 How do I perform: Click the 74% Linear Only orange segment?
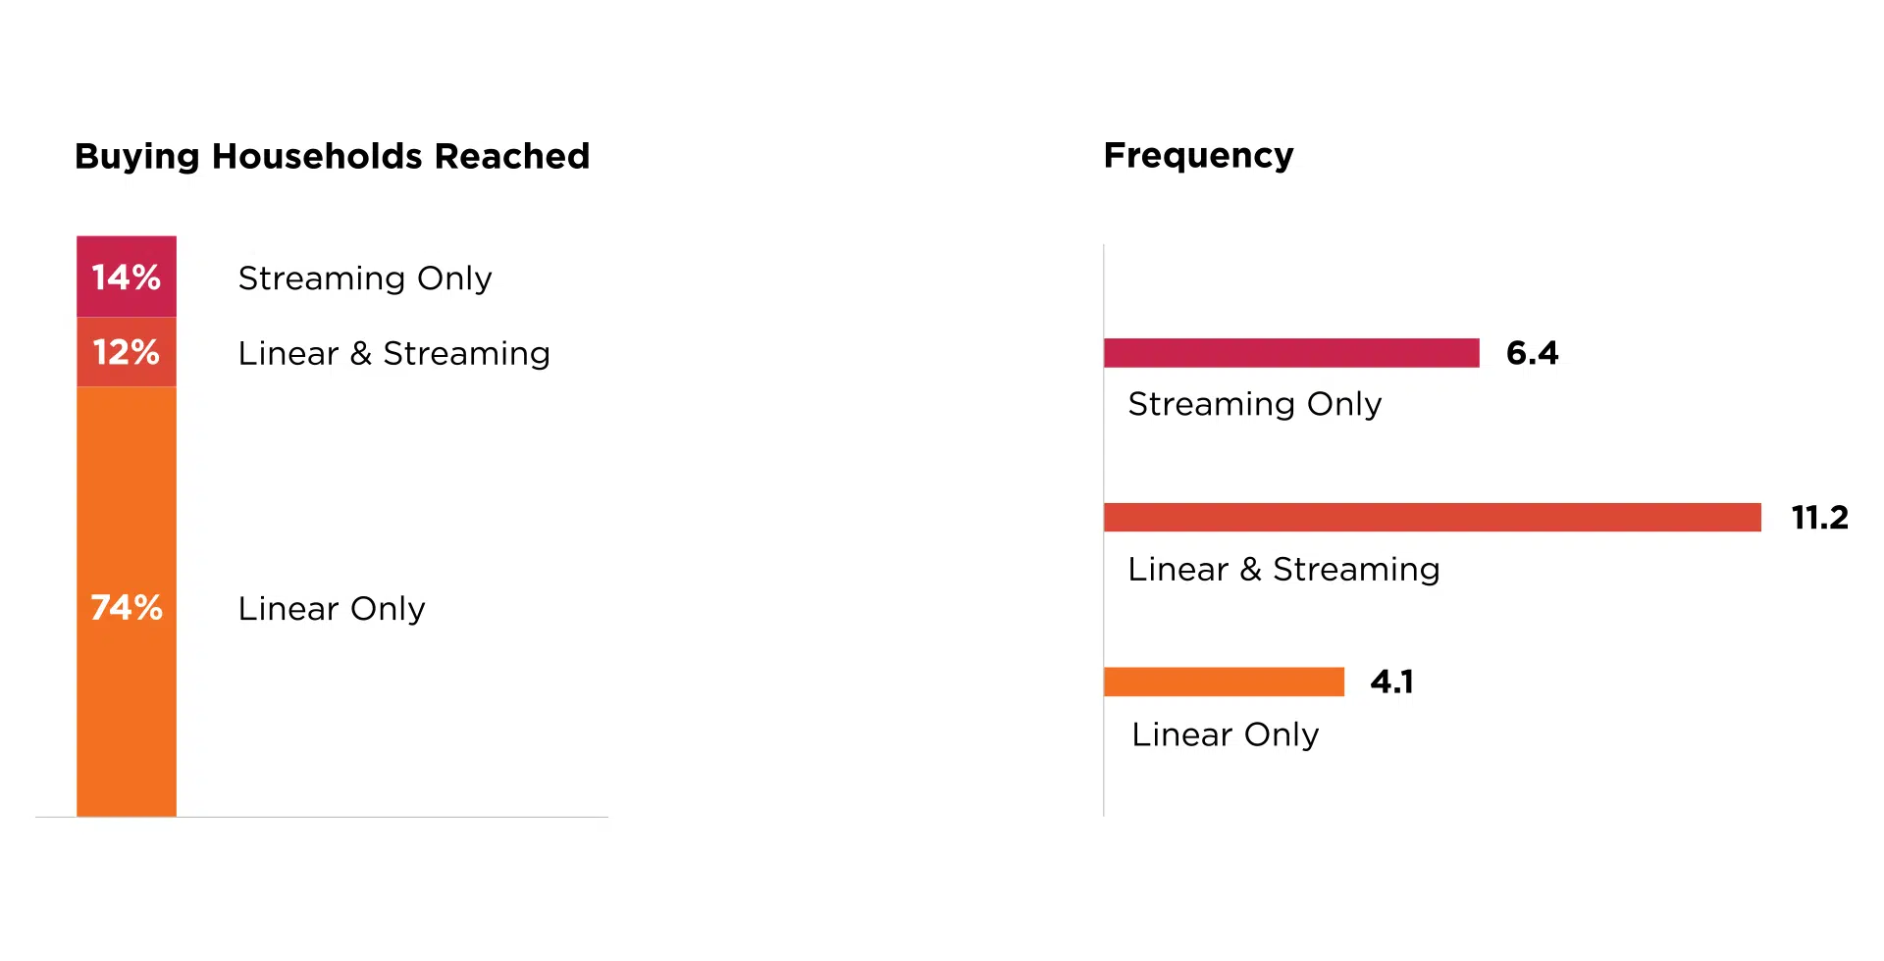coord(127,601)
